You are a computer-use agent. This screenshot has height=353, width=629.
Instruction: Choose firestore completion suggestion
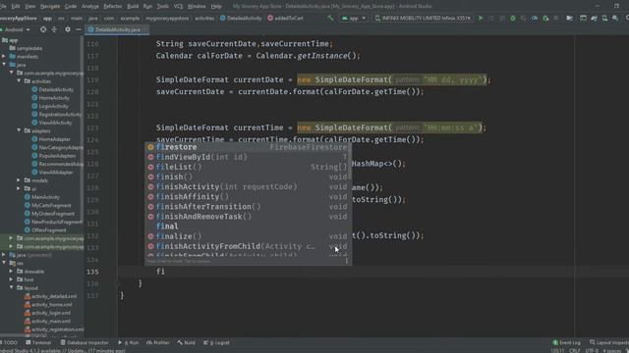pyautogui.click(x=248, y=147)
